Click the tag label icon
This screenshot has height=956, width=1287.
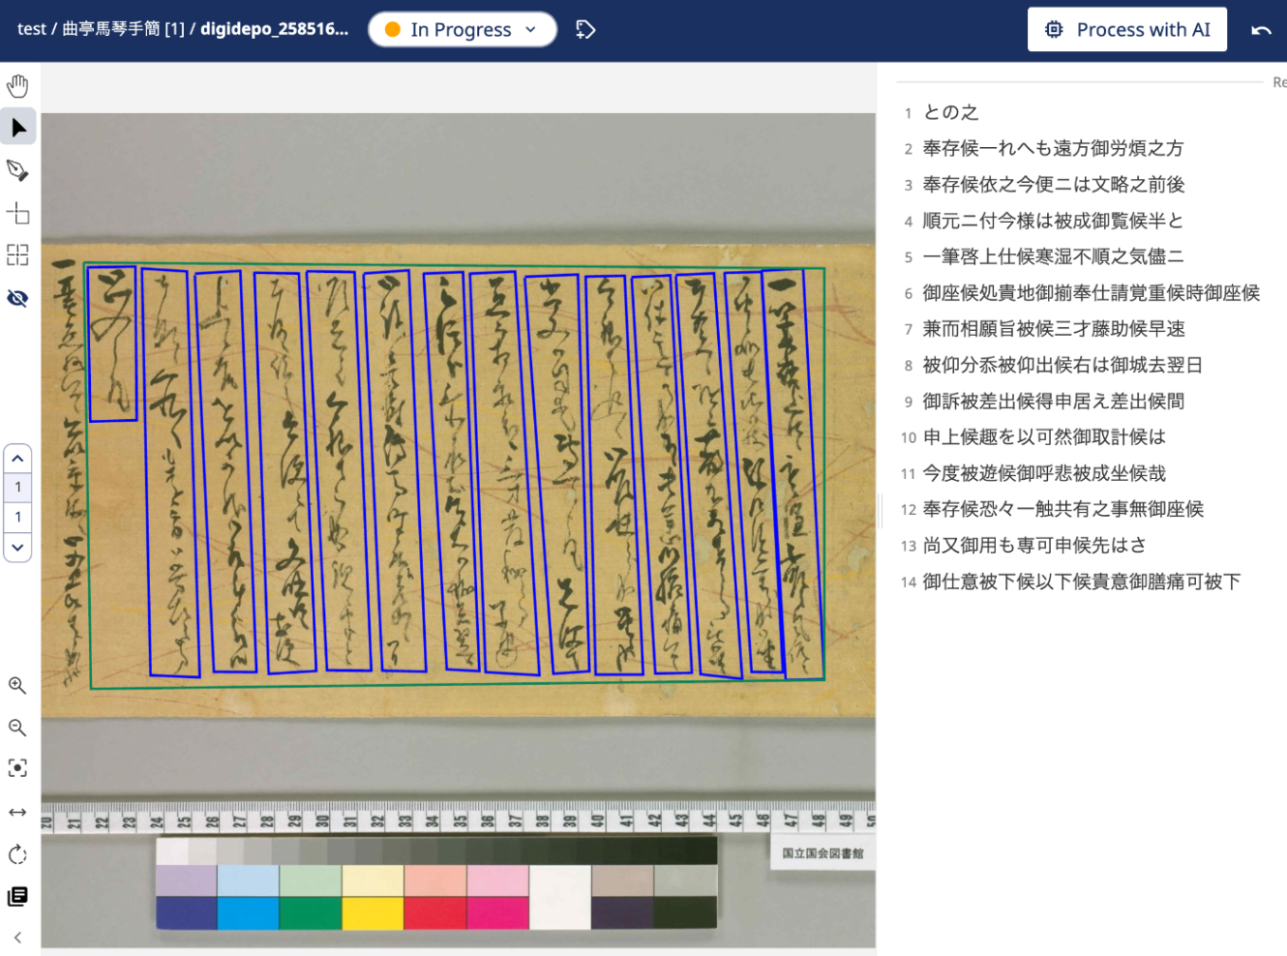585,29
